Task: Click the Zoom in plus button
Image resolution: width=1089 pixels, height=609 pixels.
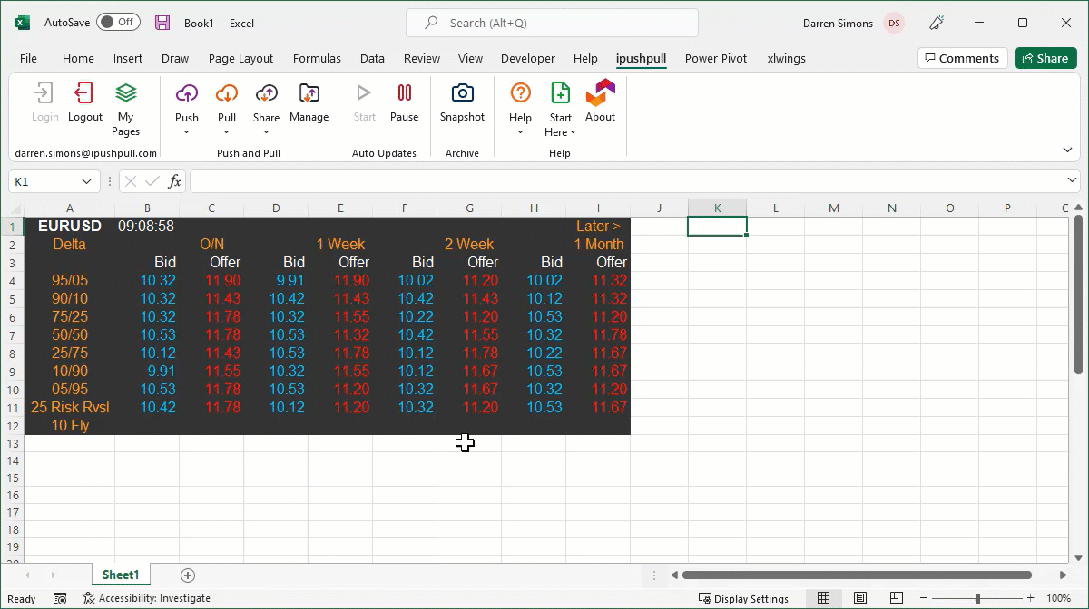Action: [1033, 598]
